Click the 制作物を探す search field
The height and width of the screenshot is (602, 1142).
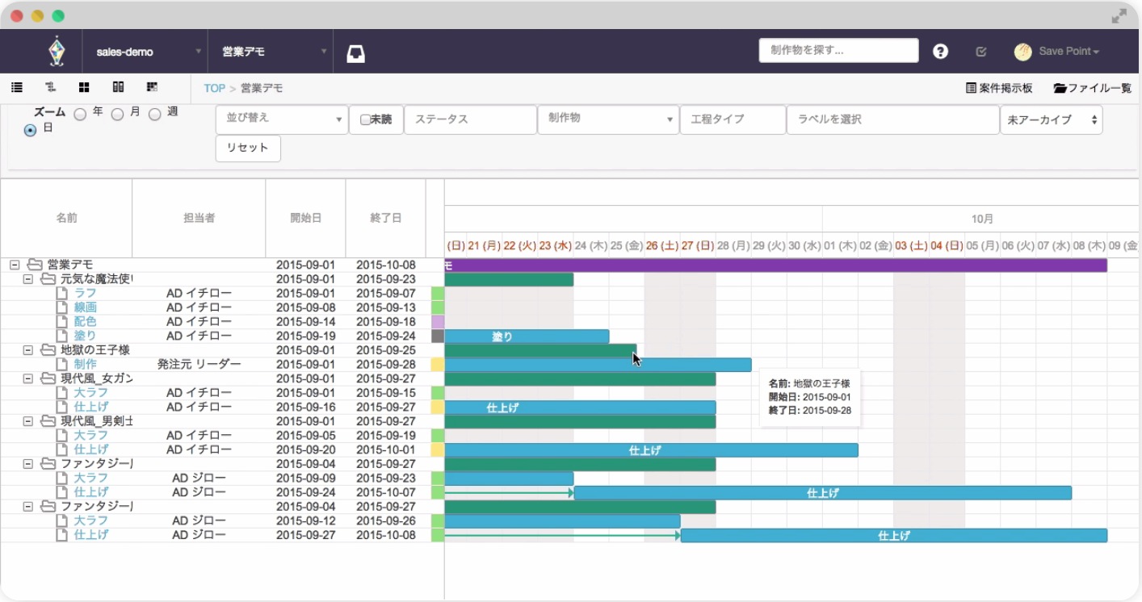click(838, 51)
